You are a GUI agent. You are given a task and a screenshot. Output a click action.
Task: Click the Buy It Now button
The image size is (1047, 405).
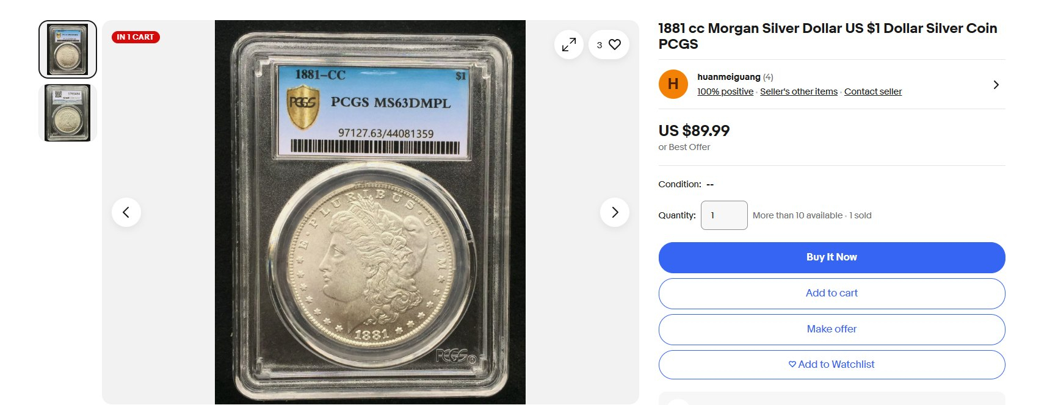tap(831, 257)
